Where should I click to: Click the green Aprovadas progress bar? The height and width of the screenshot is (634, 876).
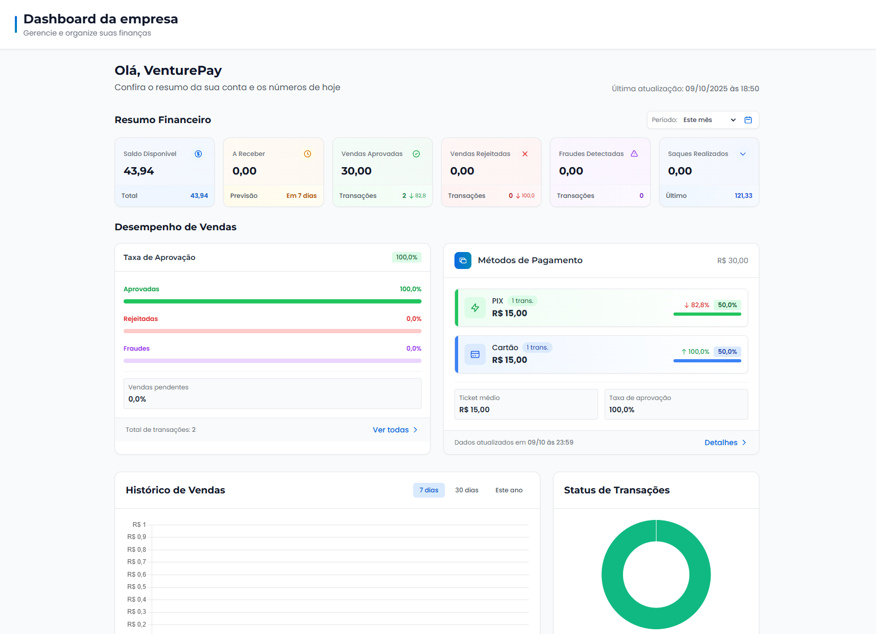coord(272,301)
